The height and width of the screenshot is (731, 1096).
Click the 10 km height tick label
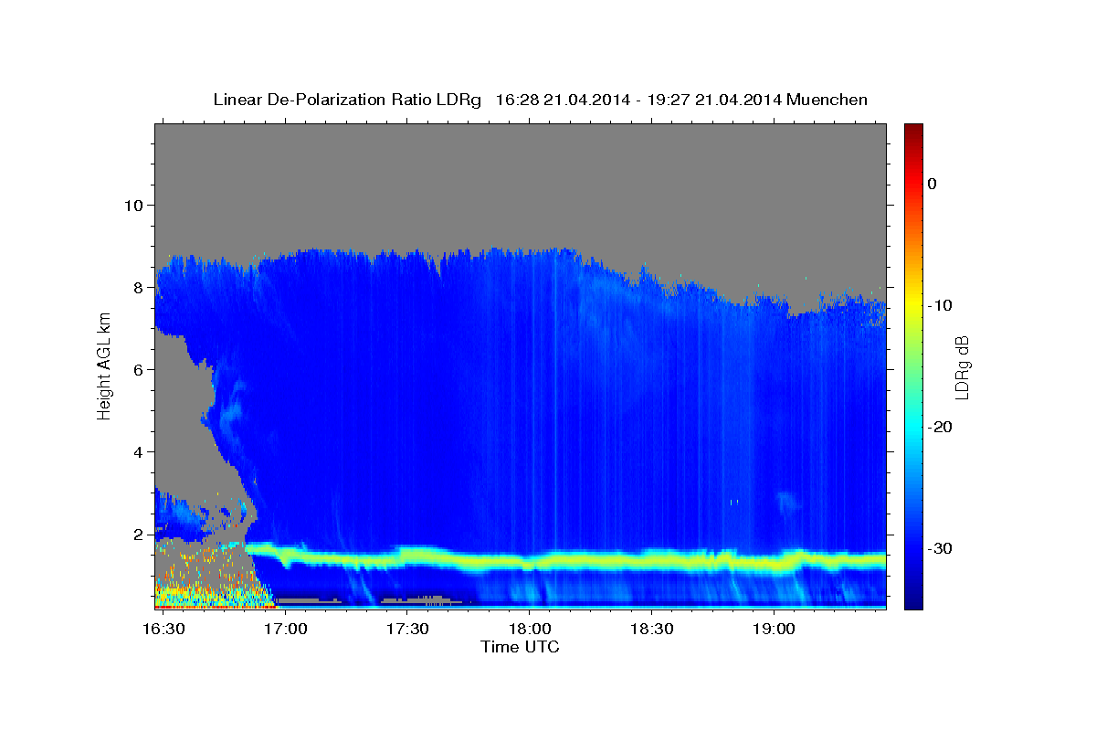tap(132, 205)
